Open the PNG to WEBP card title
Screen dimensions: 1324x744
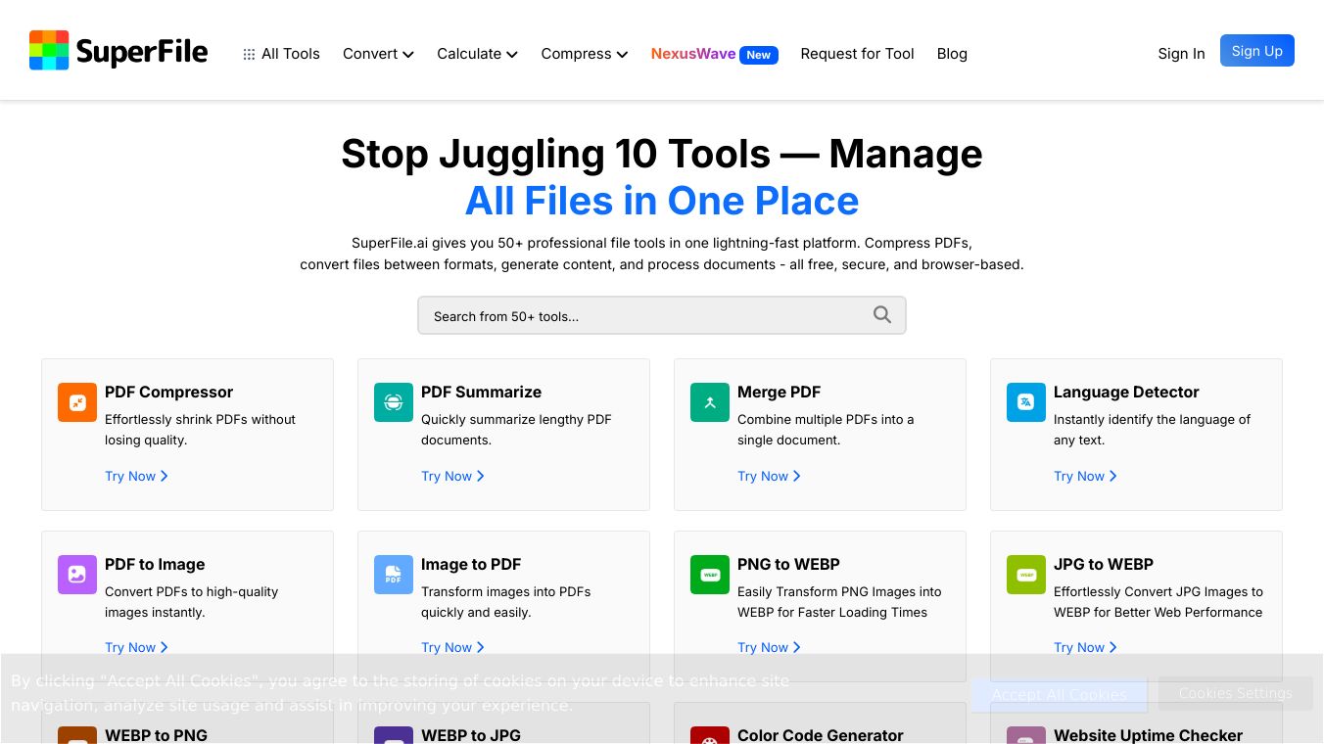788,564
